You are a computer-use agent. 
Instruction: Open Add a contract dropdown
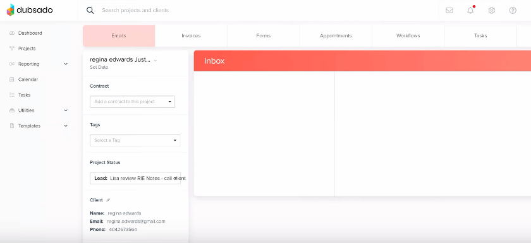[132, 102]
